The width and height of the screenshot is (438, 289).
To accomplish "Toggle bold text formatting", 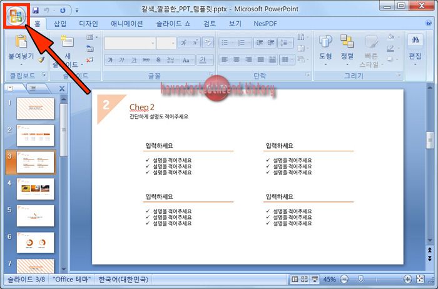I will click(x=110, y=60).
